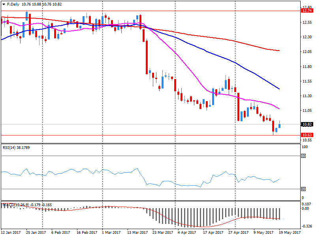Select the red 10.63 support price label
Screen dimensions: 316x237
307,135
